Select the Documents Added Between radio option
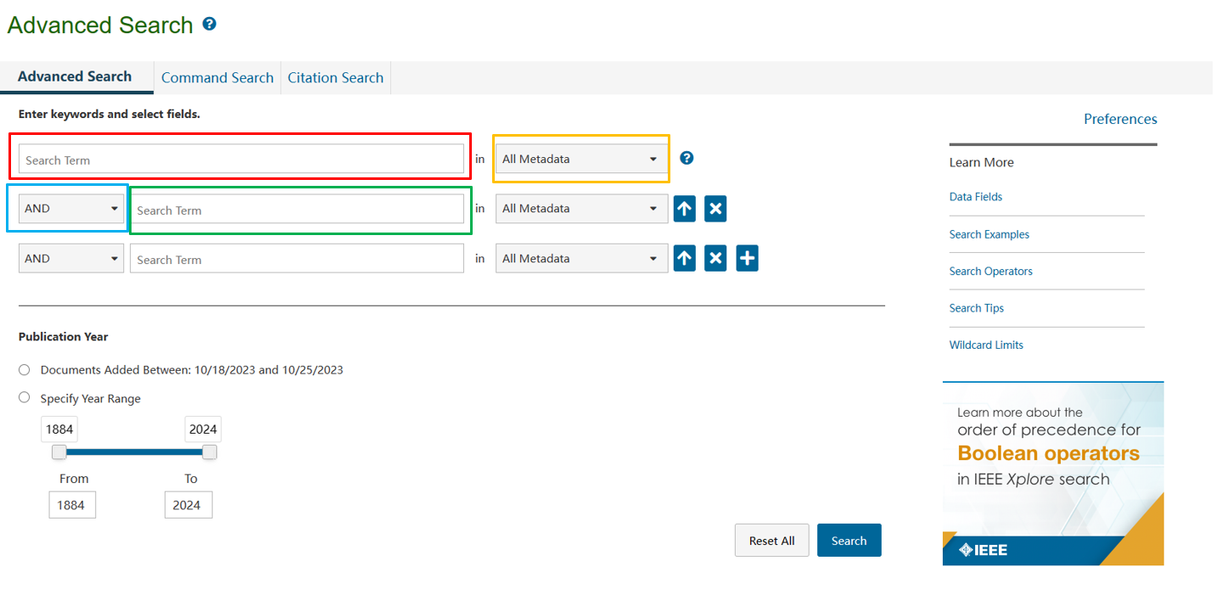This screenshot has width=1216, height=600. click(x=25, y=370)
